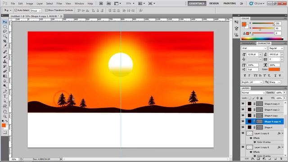Select the Path Selection tool
Viewport: 288px width, 162px height.
(5, 101)
